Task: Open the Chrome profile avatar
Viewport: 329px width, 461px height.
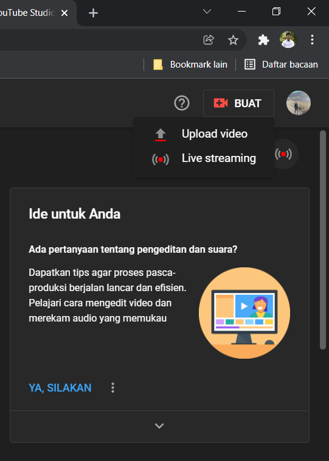Action: pyautogui.click(x=288, y=40)
